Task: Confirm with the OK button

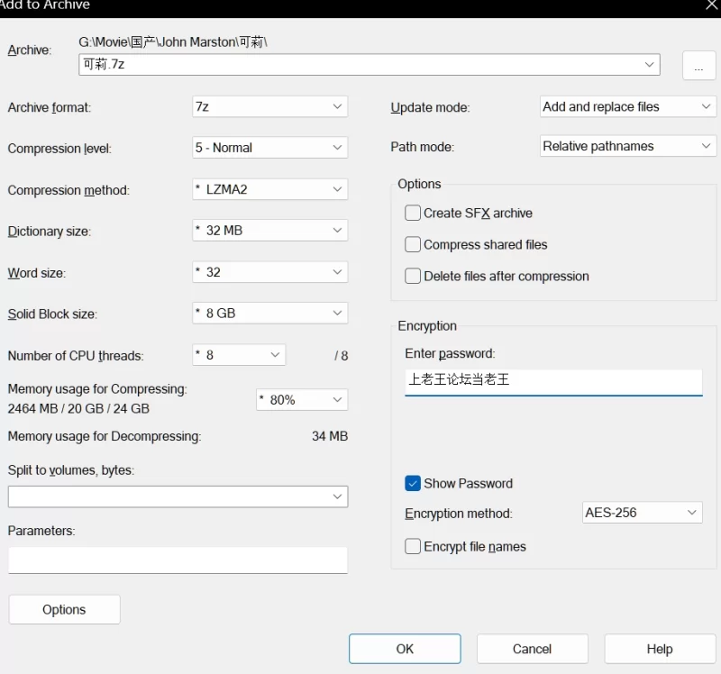Action: coord(405,649)
